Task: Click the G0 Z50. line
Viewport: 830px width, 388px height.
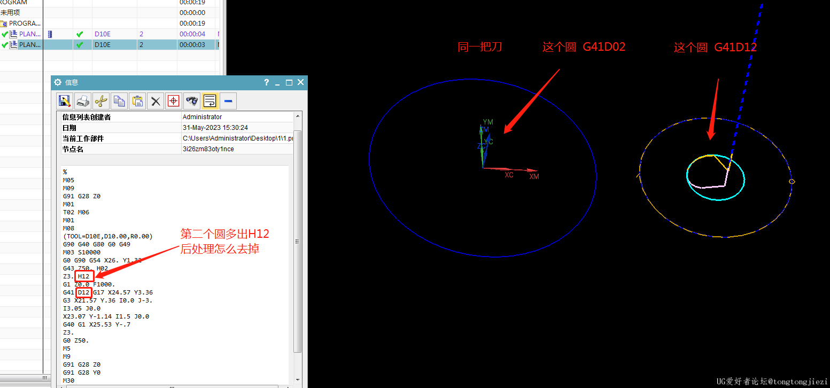Action: [75, 340]
